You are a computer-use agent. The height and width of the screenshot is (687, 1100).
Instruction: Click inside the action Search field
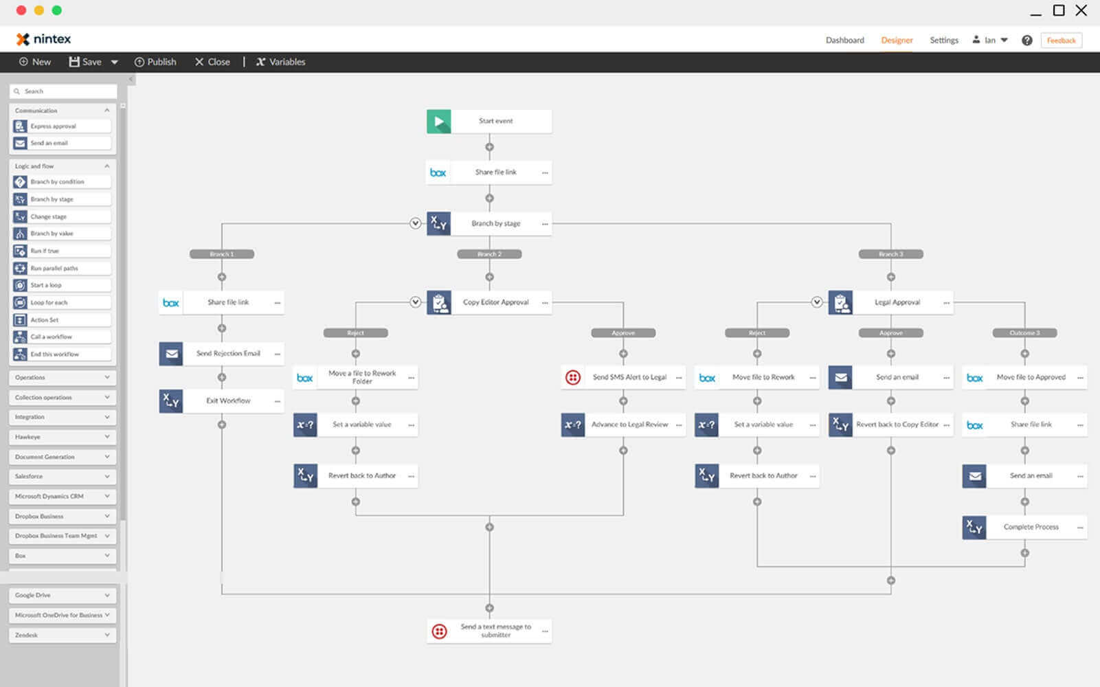62,90
